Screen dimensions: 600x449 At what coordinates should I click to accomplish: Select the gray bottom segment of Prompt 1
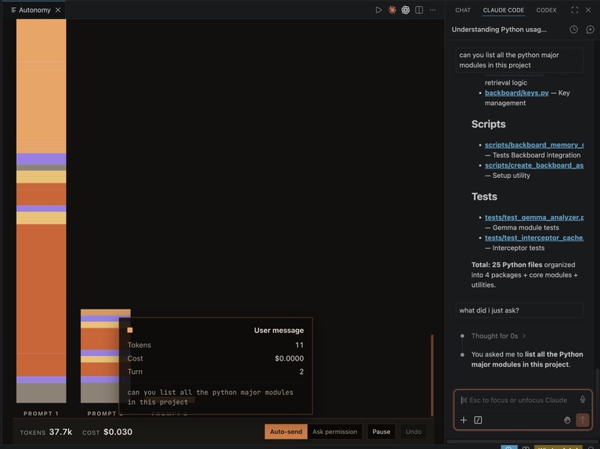point(41,393)
